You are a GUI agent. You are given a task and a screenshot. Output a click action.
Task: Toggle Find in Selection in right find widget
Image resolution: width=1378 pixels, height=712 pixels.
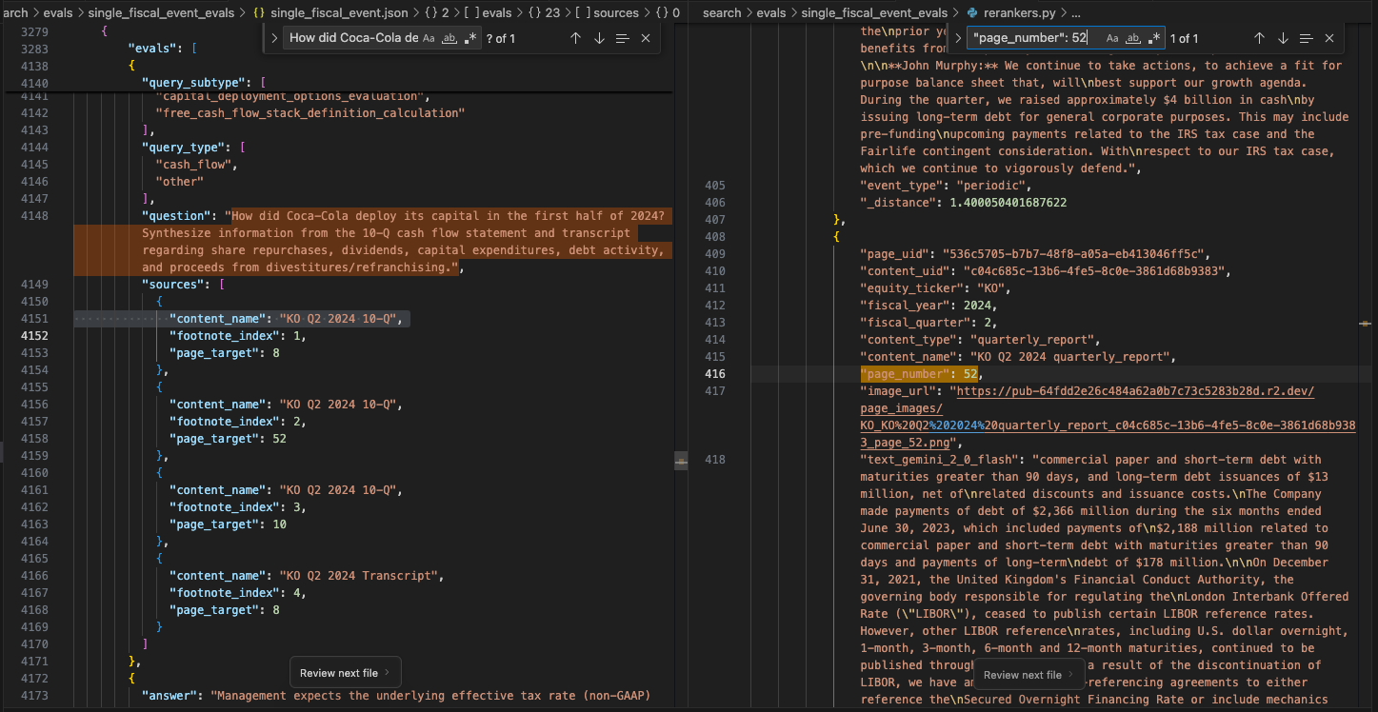pos(1306,38)
